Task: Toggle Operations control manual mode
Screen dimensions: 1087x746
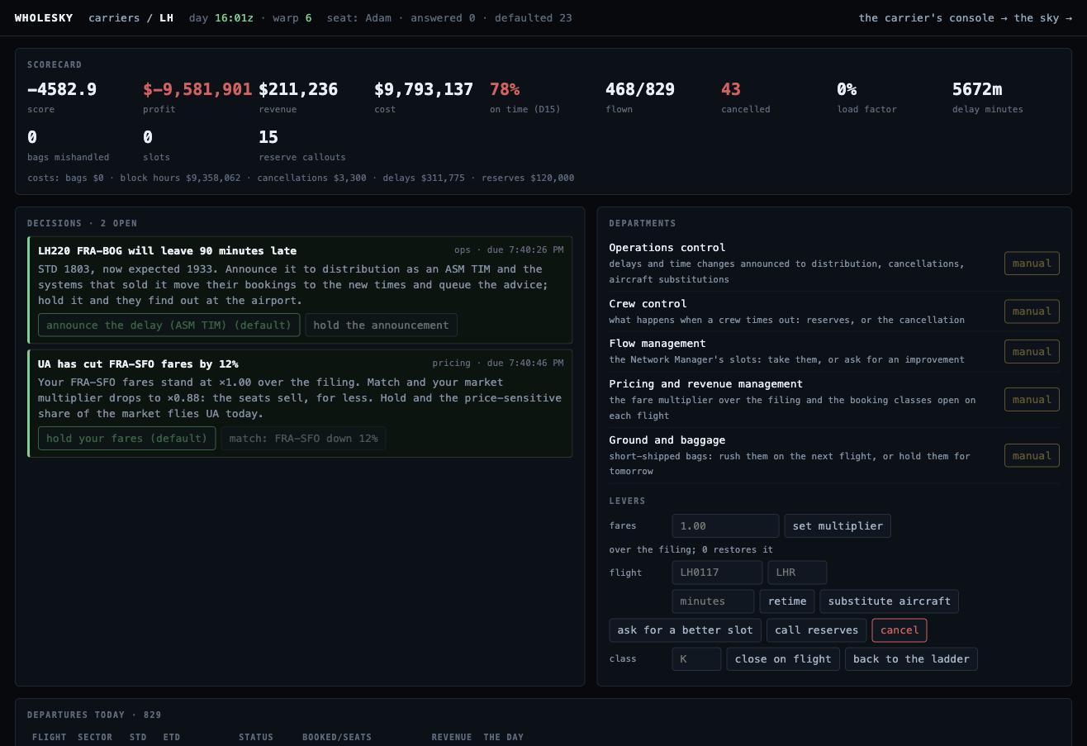Action: 1032,264
